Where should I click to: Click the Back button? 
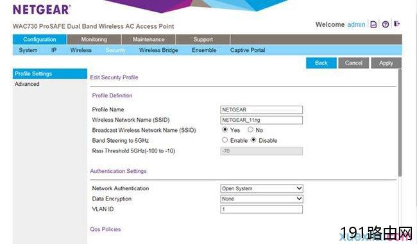321,63
